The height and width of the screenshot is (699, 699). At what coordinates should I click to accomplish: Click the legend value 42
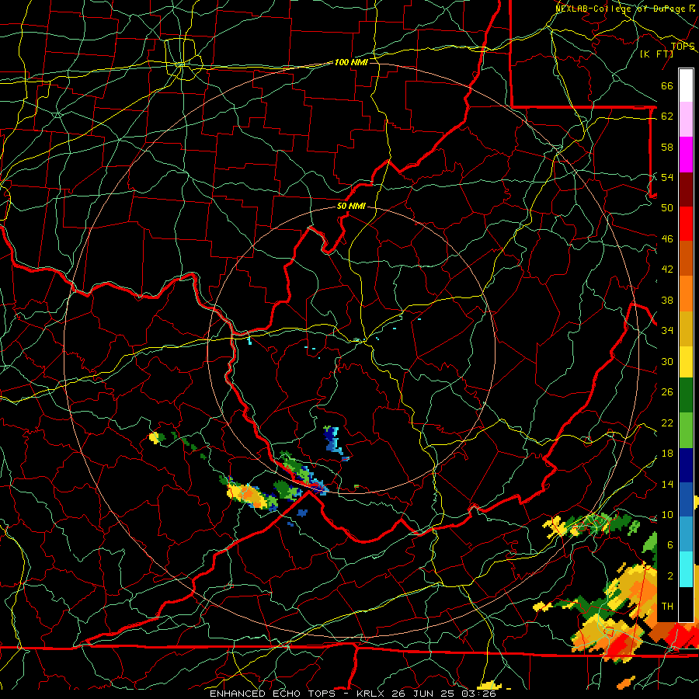667,270
